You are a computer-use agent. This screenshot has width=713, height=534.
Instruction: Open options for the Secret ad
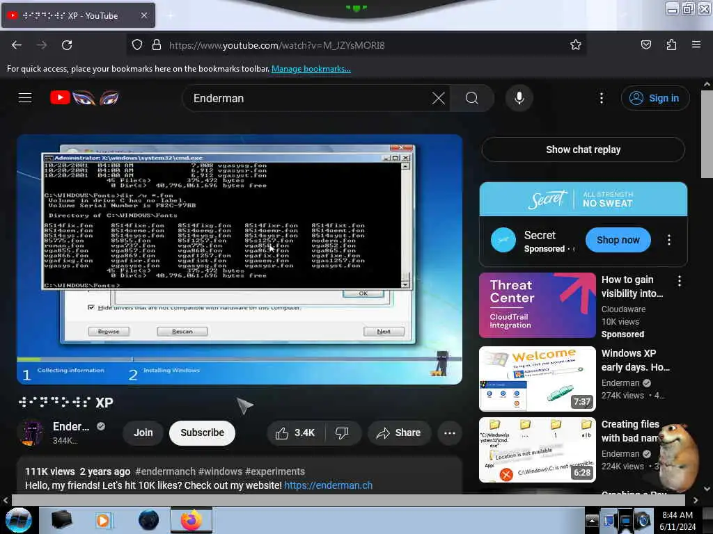click(x=669, y=240)
